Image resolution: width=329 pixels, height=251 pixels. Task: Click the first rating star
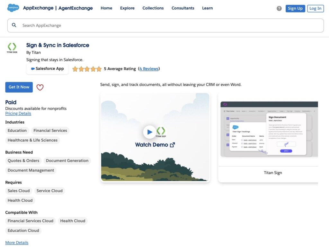click(x=75, y=69)
